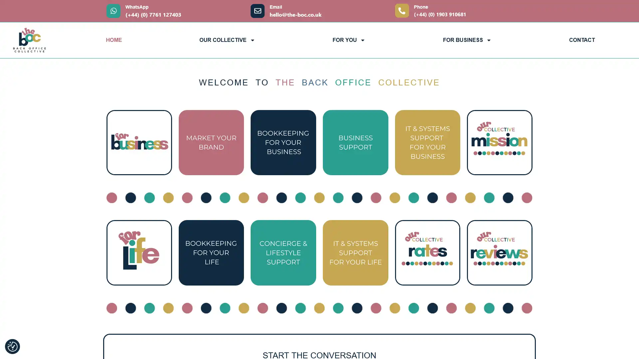Click the BOC Back Office Collective logo
Image resolution: width=639 pixels, height=359 pixels.
coord(29,40)
